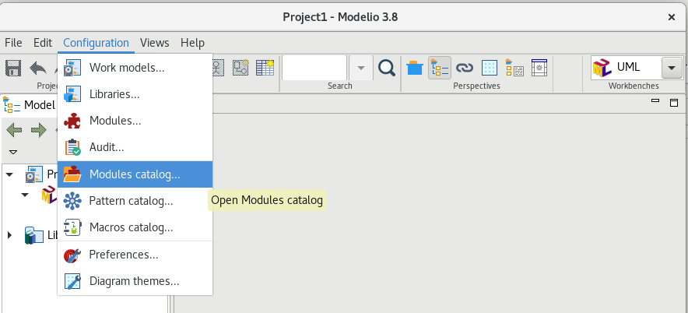Close the open Configuration menu

(96, 43)
